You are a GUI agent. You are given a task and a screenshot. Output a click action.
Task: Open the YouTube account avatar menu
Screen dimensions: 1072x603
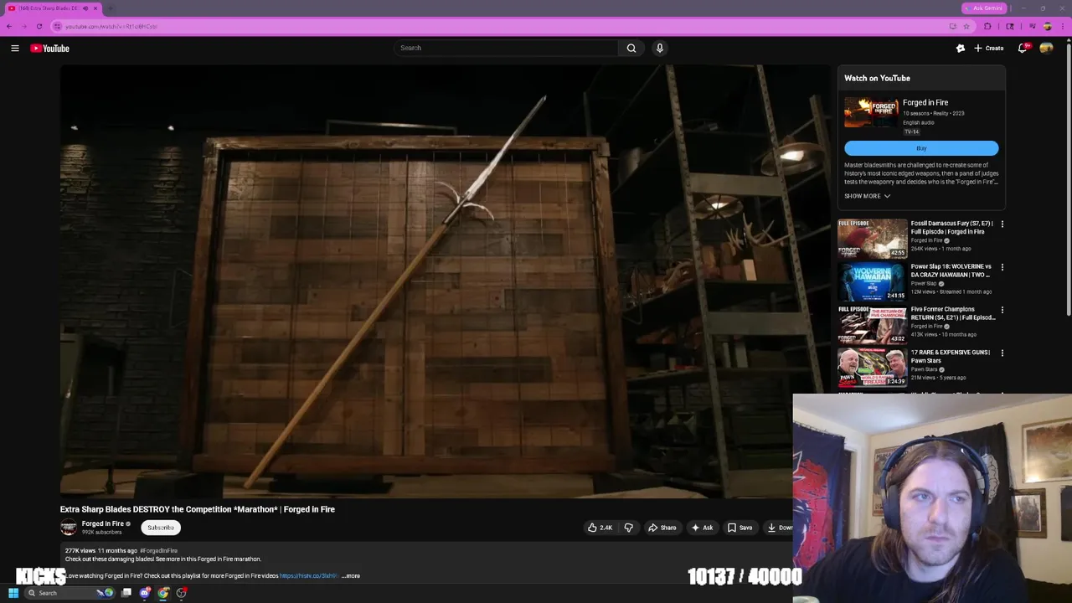[1046, 49]
